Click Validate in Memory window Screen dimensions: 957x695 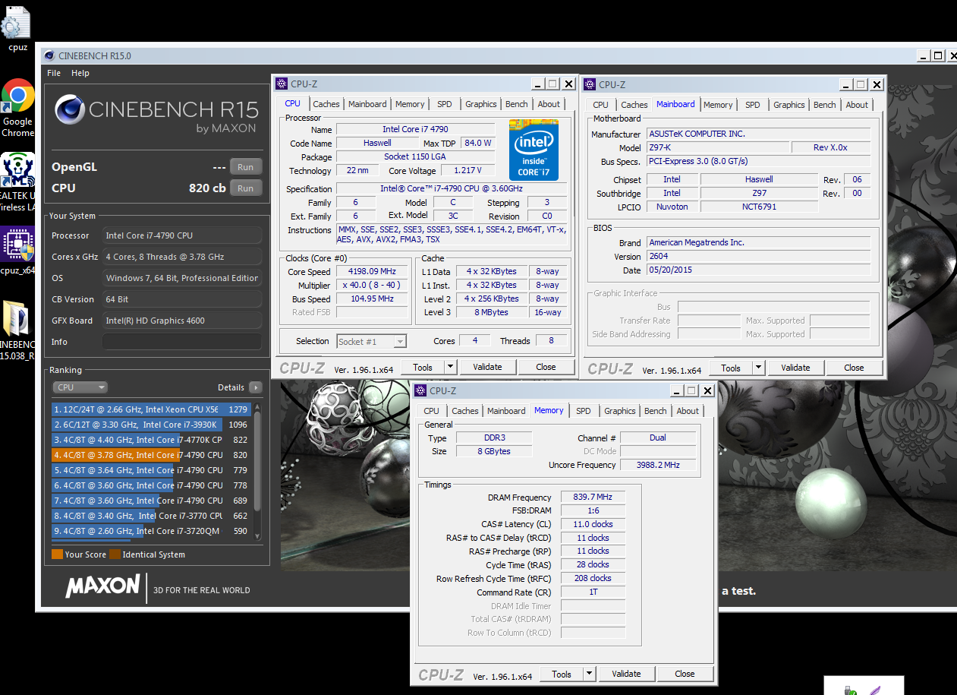626,674
